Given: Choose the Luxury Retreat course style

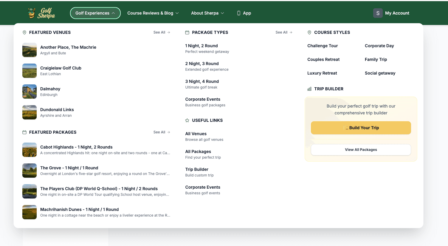Looking at the screenshot, I should 322,73.
